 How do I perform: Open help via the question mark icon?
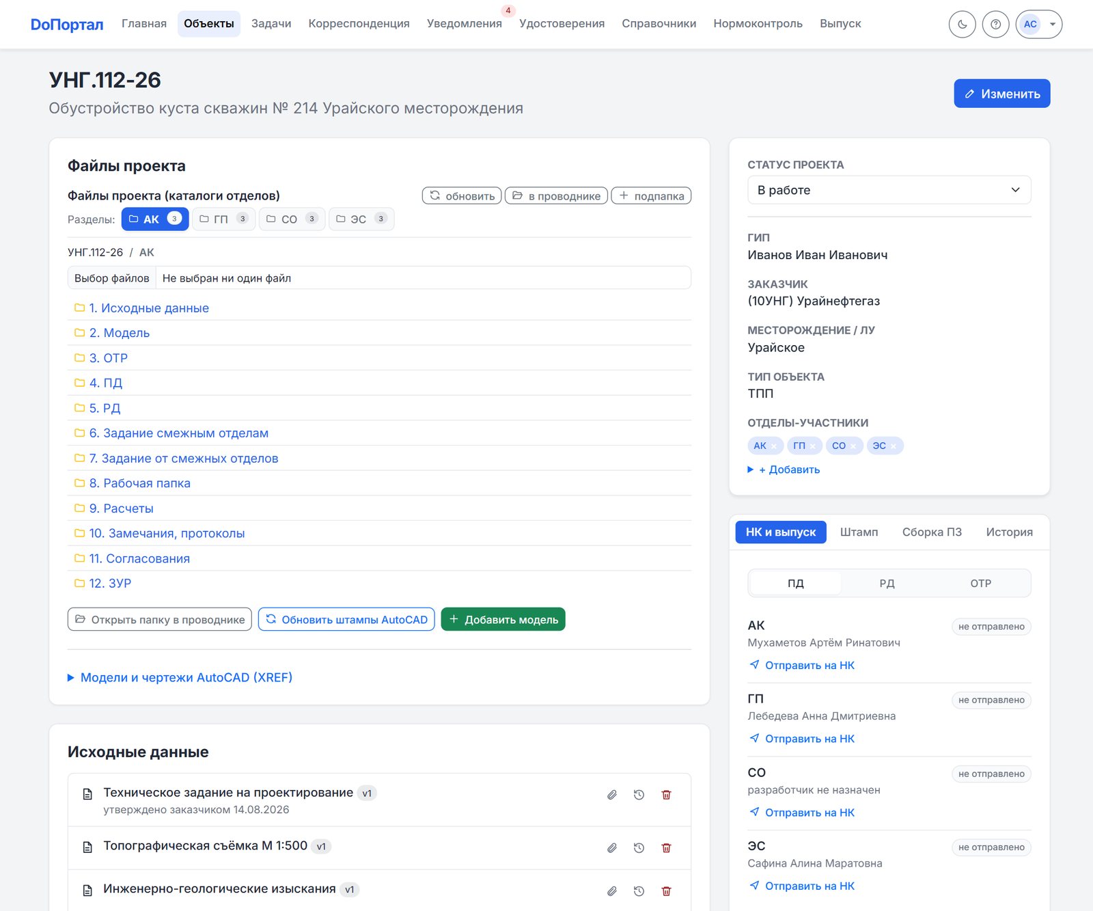pyautogui.click(x=995, y=25)
